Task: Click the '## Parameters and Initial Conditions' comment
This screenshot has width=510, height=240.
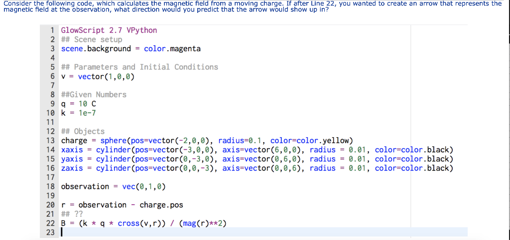Action: [139, 67]
